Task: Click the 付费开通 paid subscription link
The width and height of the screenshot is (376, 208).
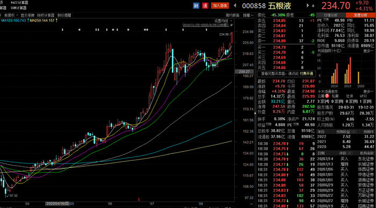Action: 307,74
